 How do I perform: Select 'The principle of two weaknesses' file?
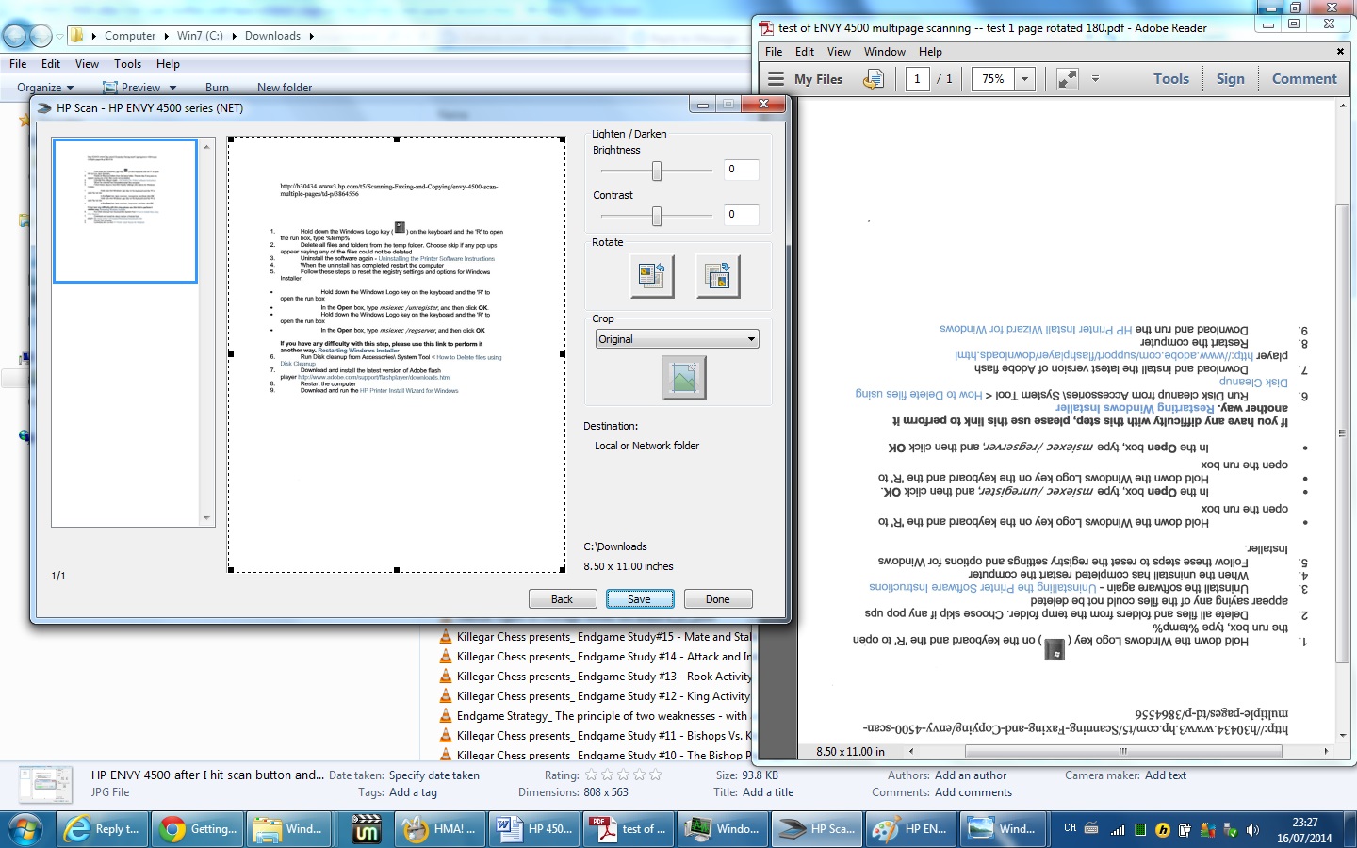point(602,716)
